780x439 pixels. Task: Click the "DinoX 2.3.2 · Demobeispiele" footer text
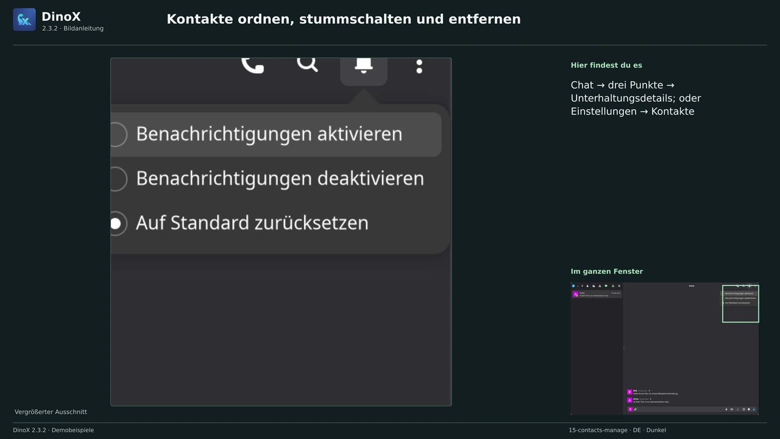click(x=54, y=430)
